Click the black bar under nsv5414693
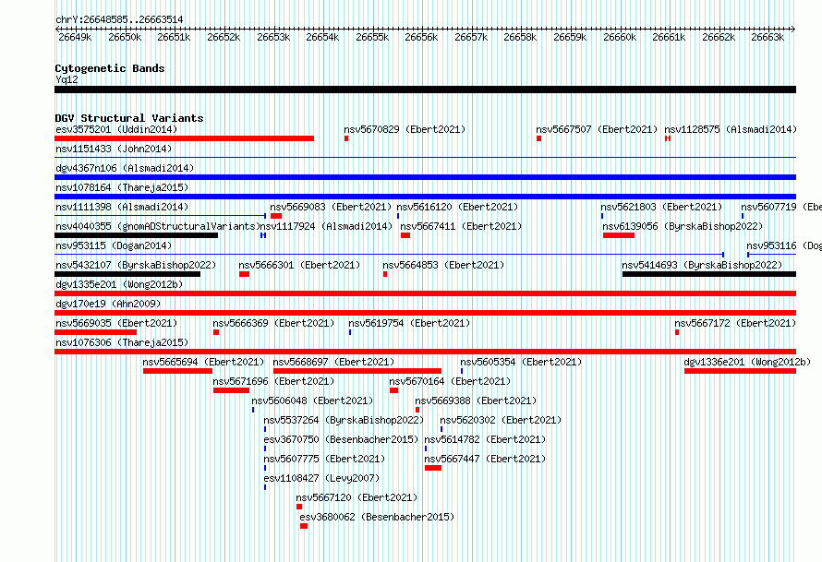 [x=709, y=274]
